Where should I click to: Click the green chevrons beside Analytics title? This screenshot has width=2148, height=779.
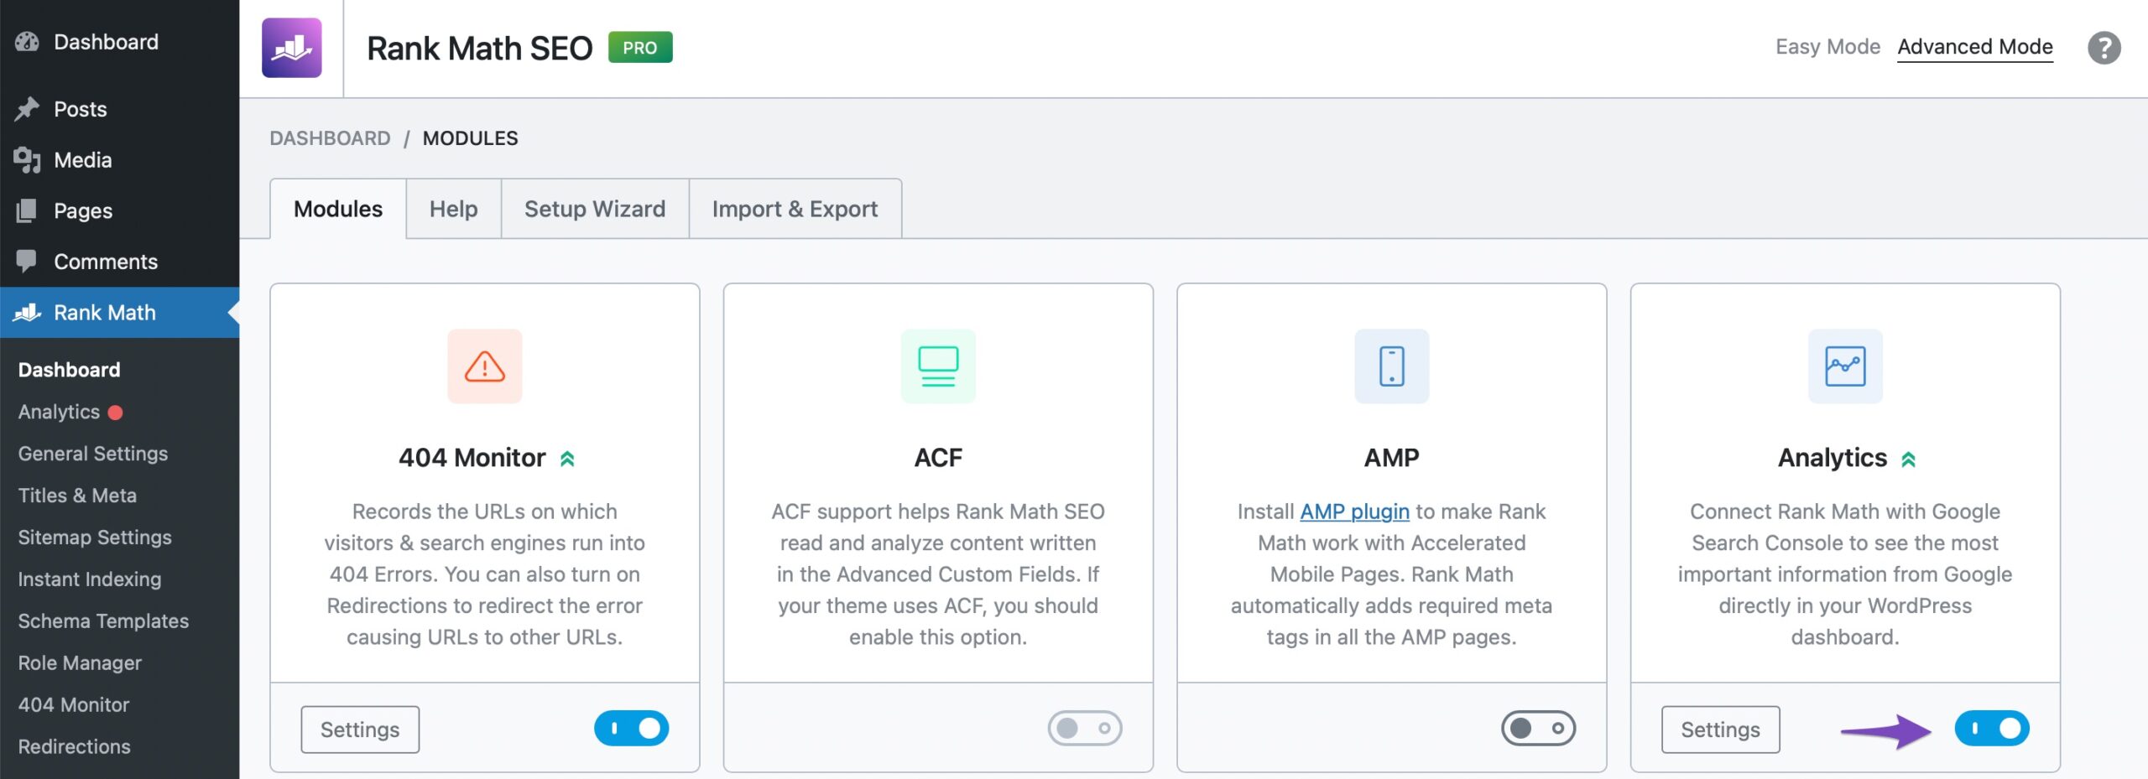(x=1908, y=460)
